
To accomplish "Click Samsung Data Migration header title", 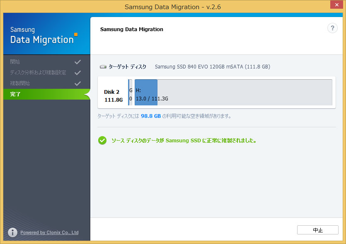I will coord(131,29).
